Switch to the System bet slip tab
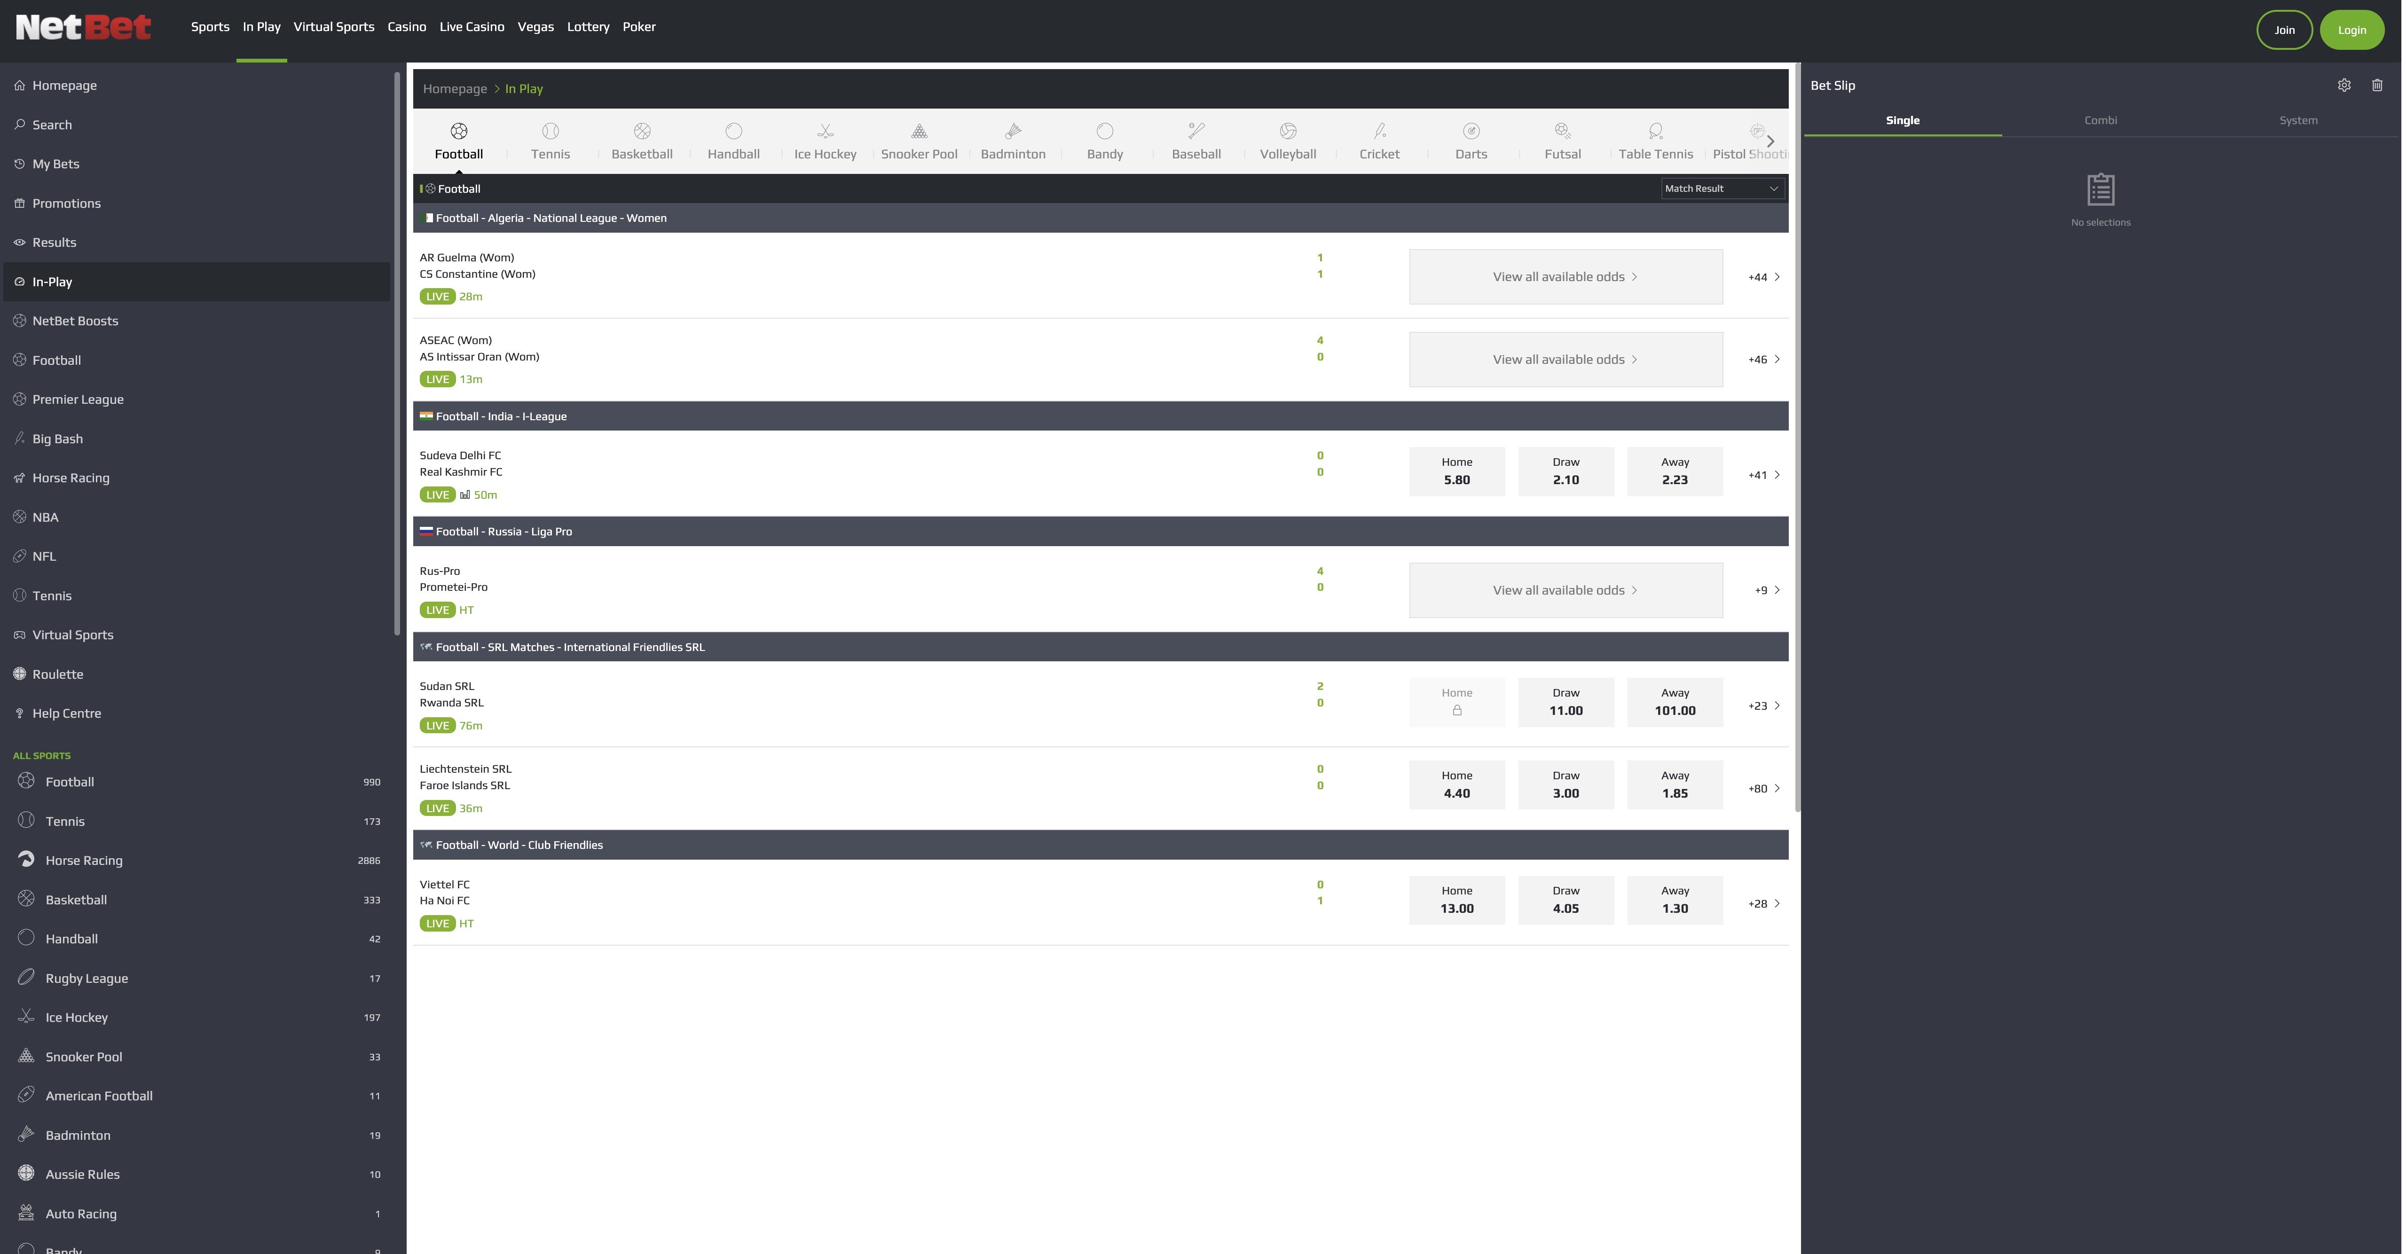The height and width of the screenshot is (1254, 2407). (x=2298, y=119)
